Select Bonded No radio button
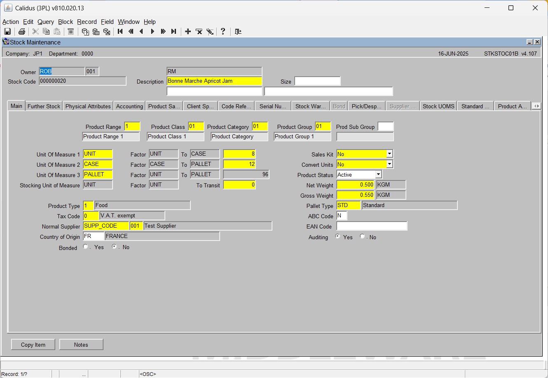Screen dimensions: 548x378 point(114,247)
